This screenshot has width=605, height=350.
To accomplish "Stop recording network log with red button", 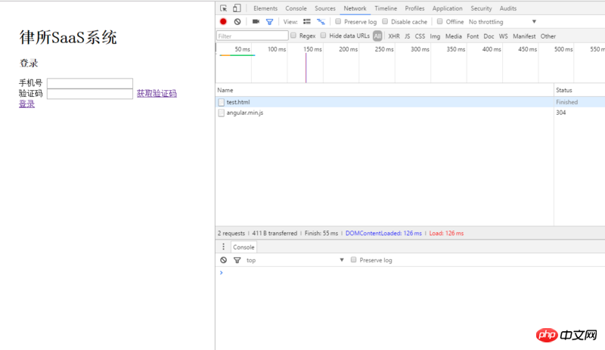I will pos(223,22).
